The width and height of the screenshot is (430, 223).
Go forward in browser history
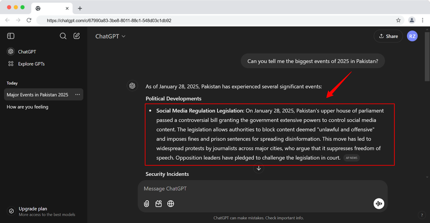tap(18, 20)
